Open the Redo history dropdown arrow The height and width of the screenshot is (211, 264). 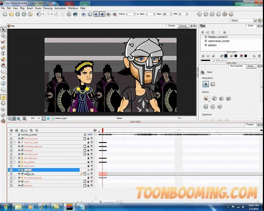(x=52, y=14)
